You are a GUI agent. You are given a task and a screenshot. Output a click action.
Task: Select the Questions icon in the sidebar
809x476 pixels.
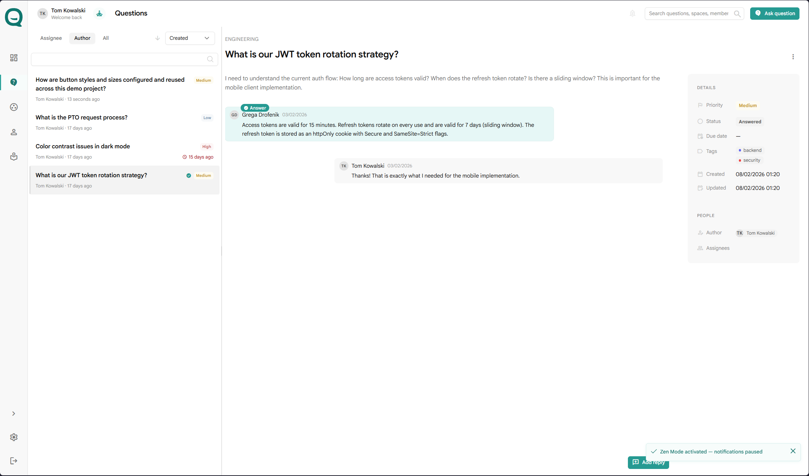click(x=13, y=82)
